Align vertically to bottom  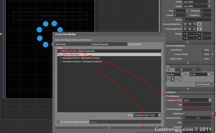(195, 29)
